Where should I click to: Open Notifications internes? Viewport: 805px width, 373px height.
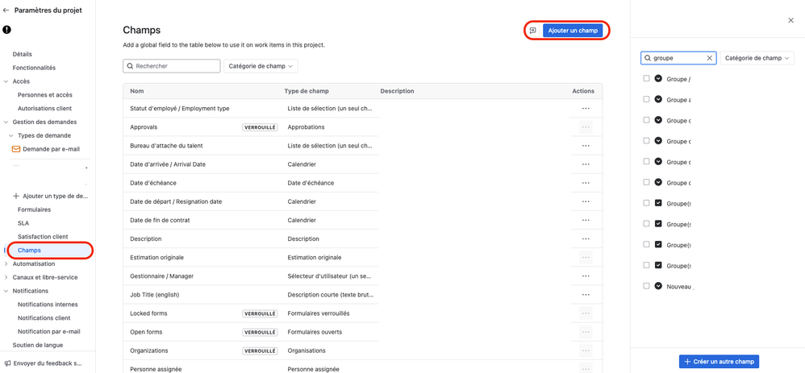(x=48, y=305)
